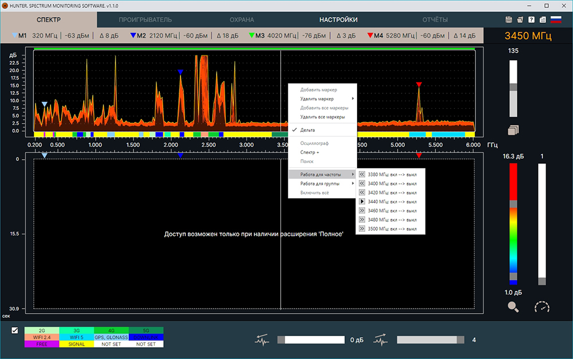Open help via the question mark icon
Image resolution: width=573 pixels, height=359 pixels.
point(532,19)
